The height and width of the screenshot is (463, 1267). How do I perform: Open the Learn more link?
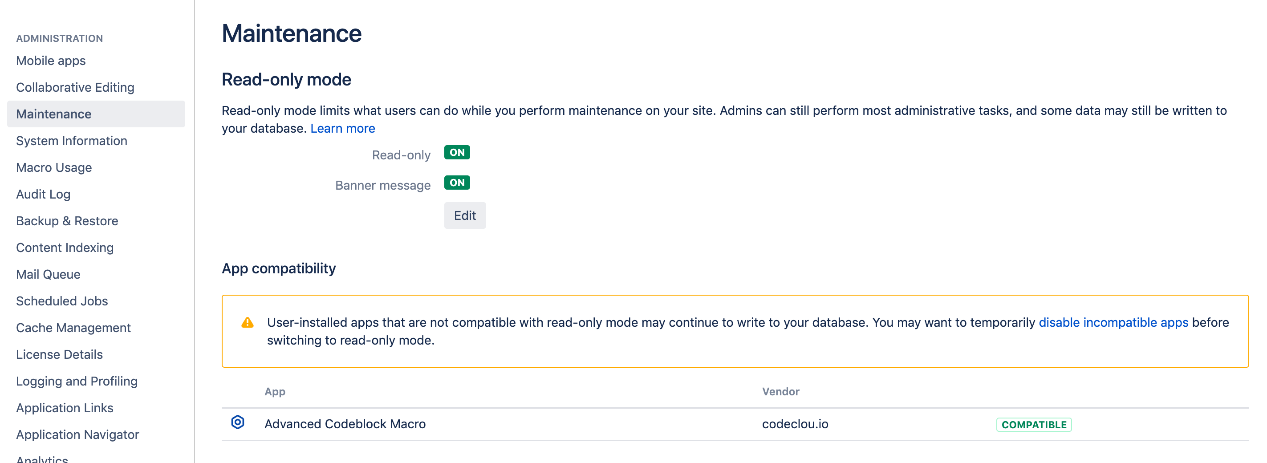pyautogui.click(x=343, y=128)
